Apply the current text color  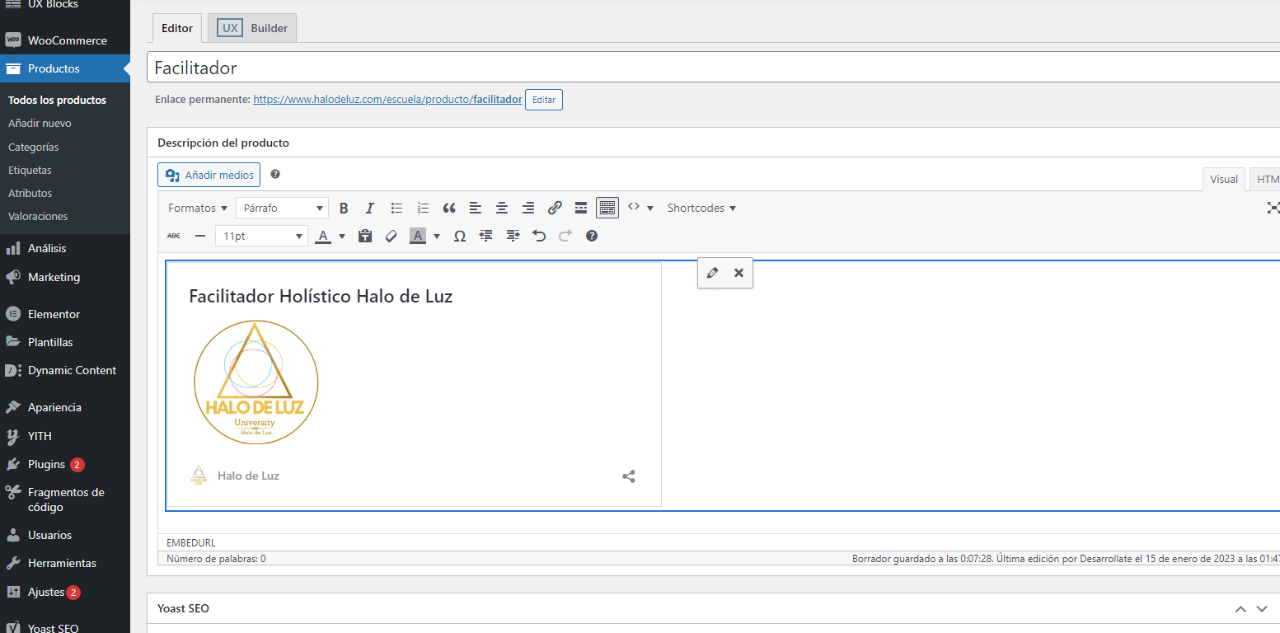click(x=323, y=236)
